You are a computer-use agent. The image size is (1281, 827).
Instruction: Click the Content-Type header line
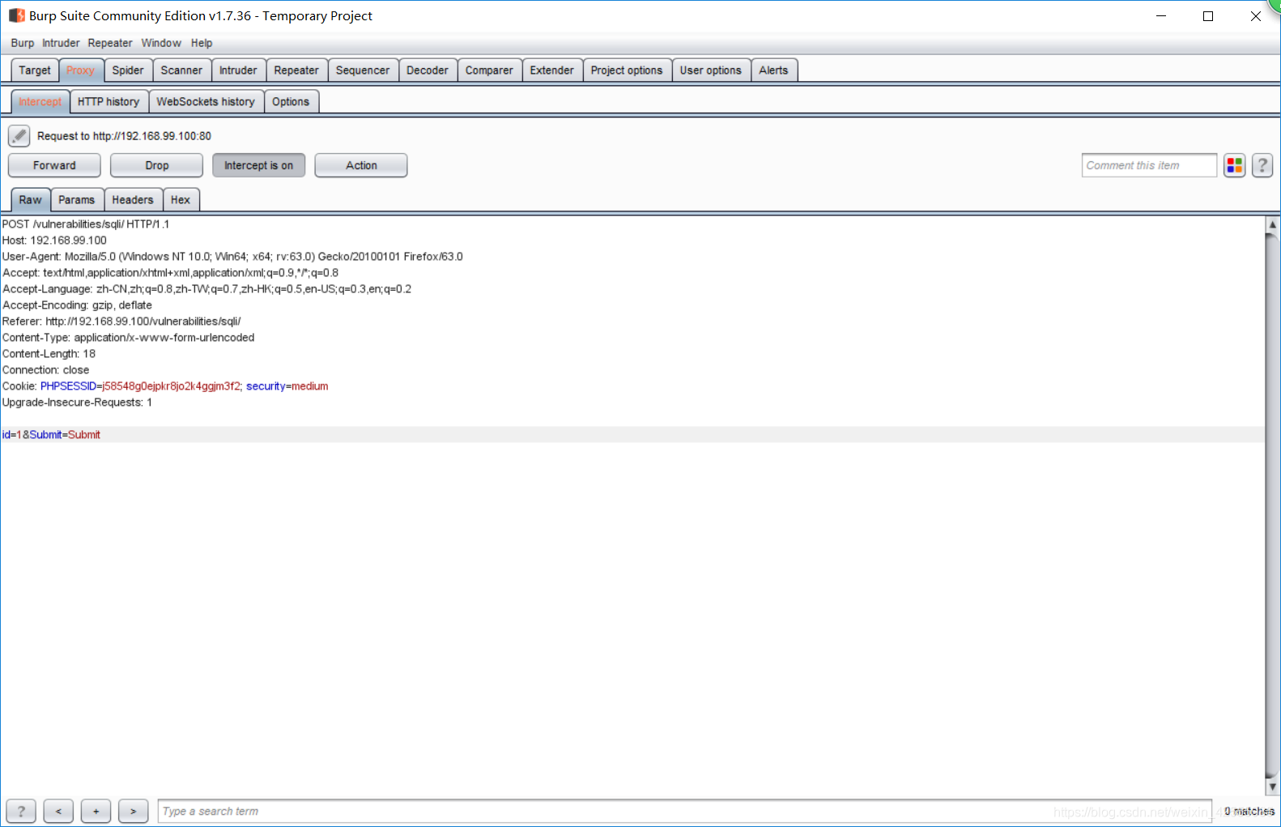pos(128,338)
